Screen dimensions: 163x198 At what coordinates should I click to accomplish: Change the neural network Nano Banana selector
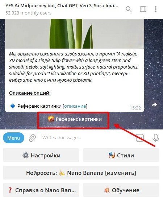coord(81,173)
